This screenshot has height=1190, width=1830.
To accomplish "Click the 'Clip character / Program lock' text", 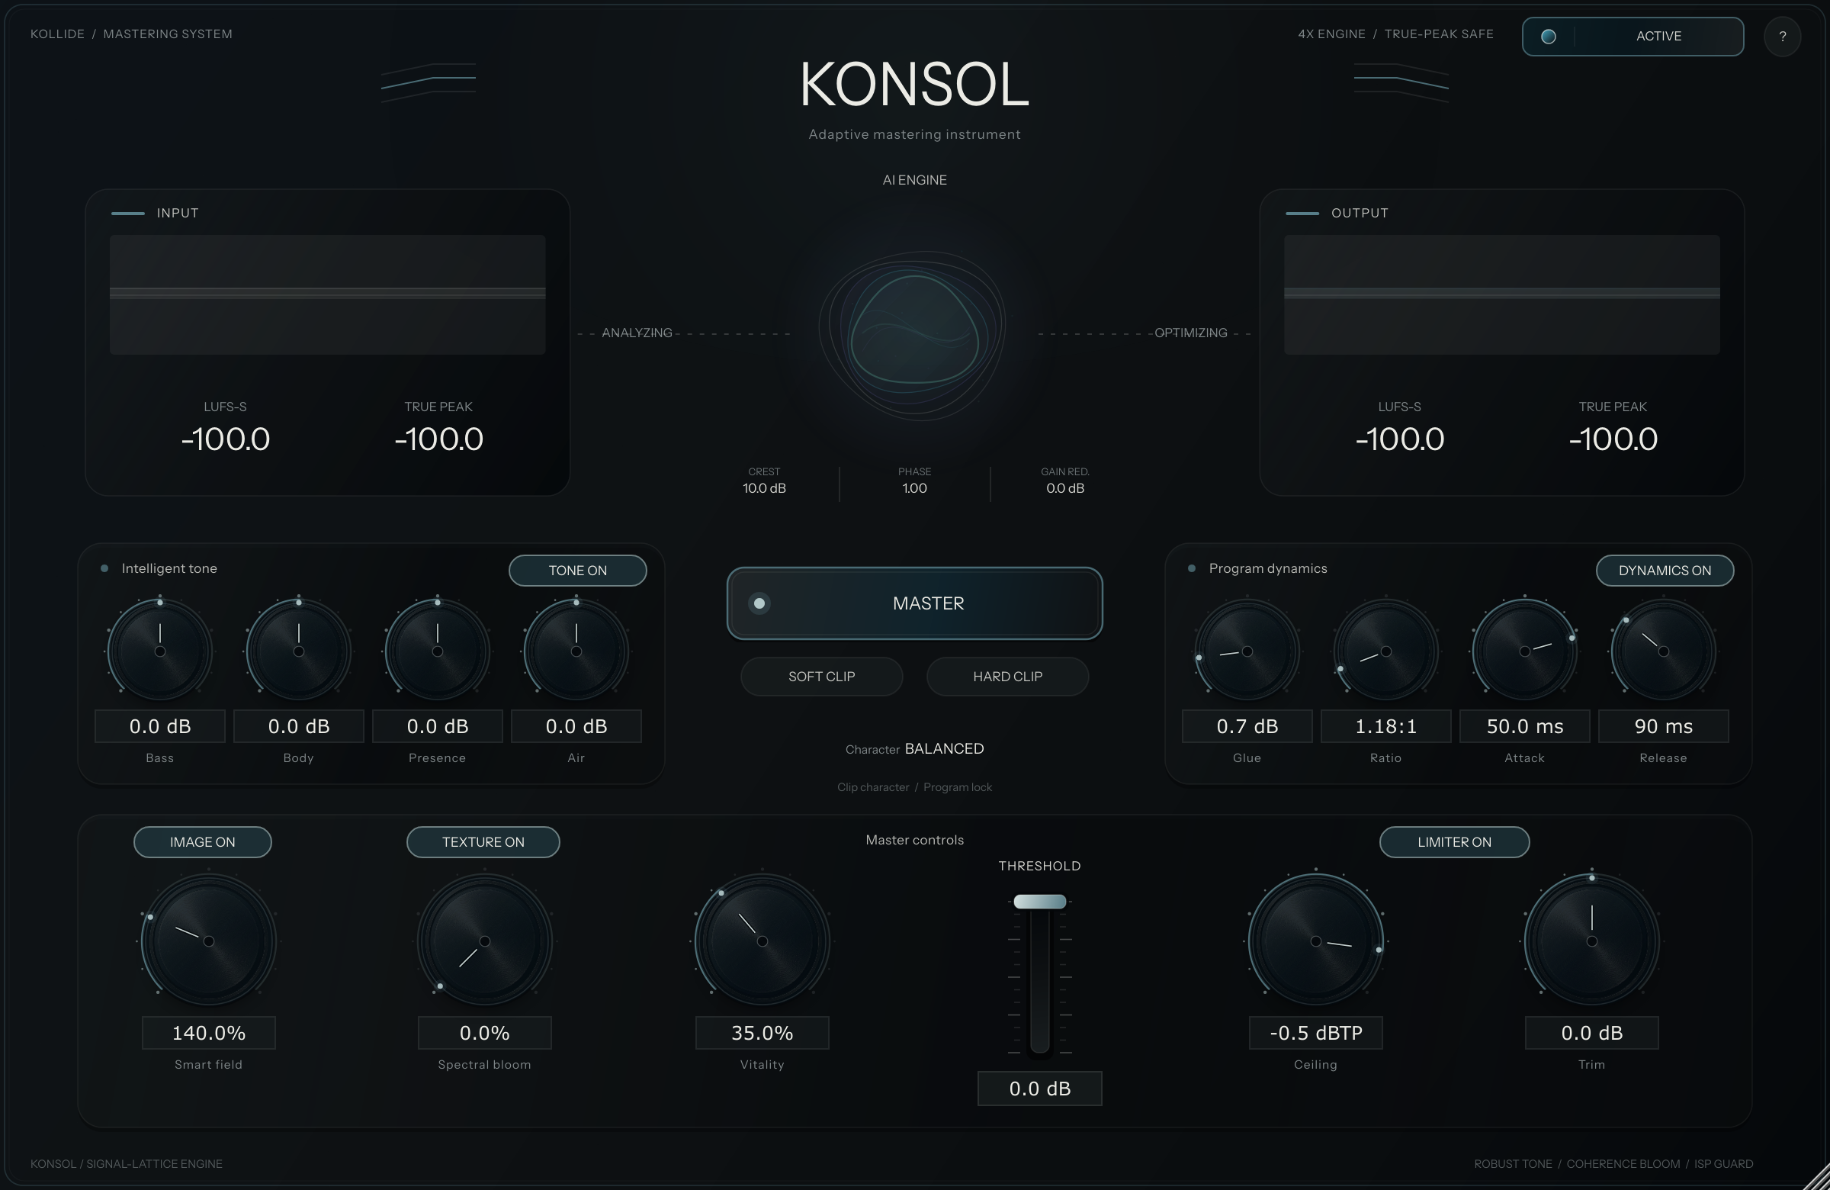I will 914,787.
